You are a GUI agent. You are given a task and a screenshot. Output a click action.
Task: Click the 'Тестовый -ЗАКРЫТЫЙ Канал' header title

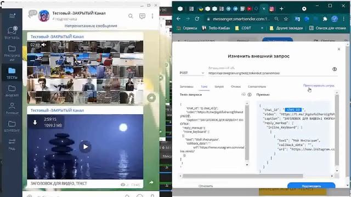[x=79, y=13]
